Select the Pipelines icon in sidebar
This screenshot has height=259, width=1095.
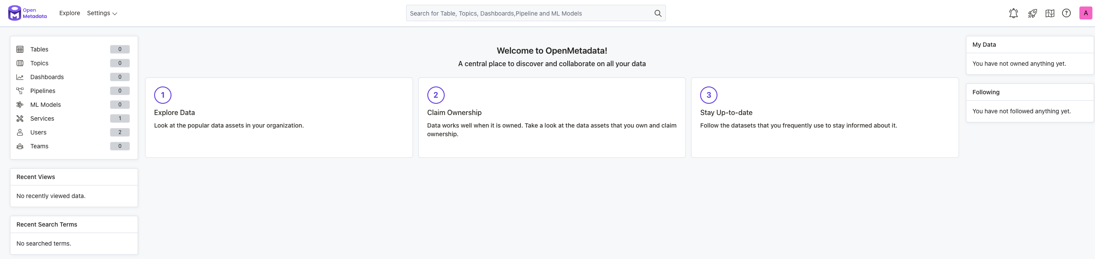coord(20,91)
